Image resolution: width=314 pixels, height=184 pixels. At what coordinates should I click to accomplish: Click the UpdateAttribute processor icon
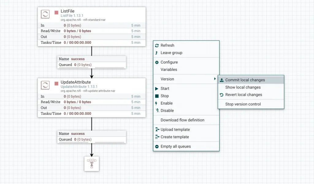(x=45, y=85)
